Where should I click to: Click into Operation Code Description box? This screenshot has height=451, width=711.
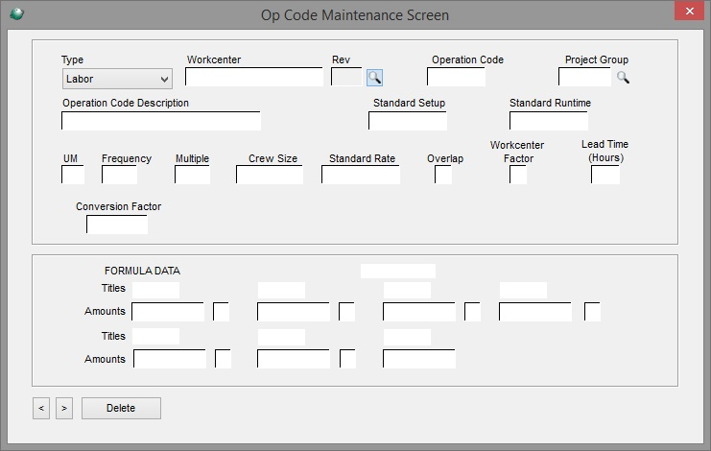[161, 121]
